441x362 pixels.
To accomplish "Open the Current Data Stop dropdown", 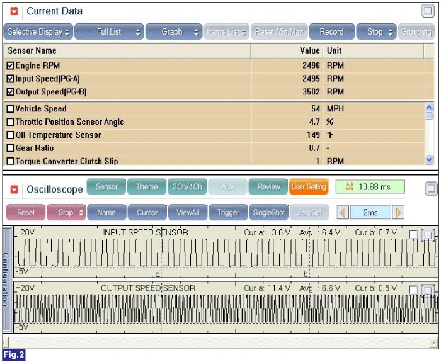I will pyautogui.click(x=376, y=31).
